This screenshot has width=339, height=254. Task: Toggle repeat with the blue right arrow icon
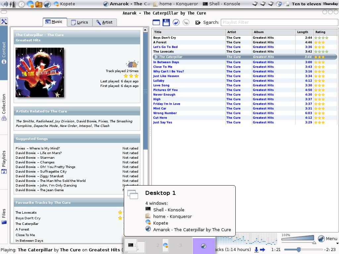point(263,250)
